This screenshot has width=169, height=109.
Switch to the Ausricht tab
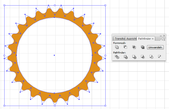(131, 39)
